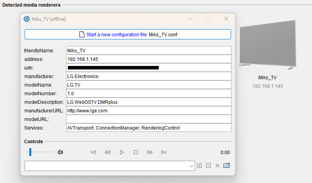312x183 pixels.
Task: Click the friendlyName field showing Miks_TV
Action: click(149, 51)
